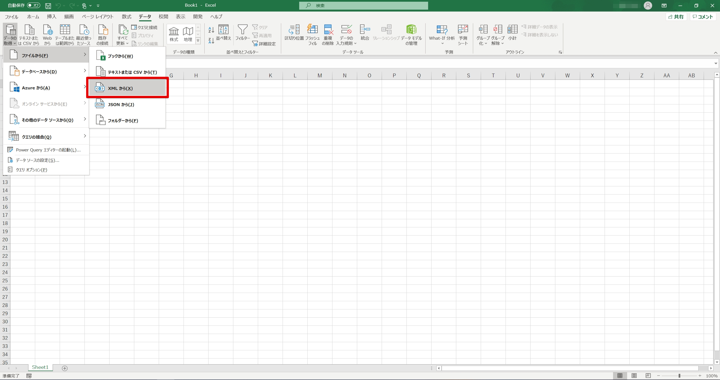
Task: Open クエリと接続 pane
Action: tap(145, 27)
